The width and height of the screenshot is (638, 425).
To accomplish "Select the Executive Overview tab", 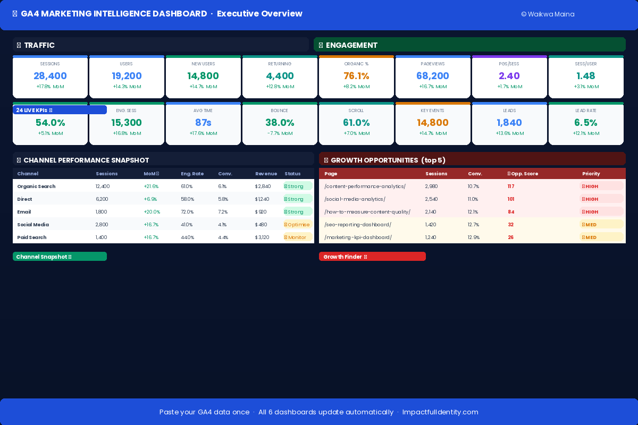I will (x=259, y=14).
